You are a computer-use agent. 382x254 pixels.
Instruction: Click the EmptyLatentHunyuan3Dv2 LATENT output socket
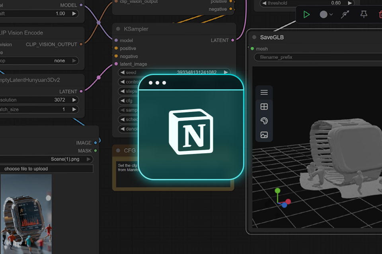tap(81, 91)
